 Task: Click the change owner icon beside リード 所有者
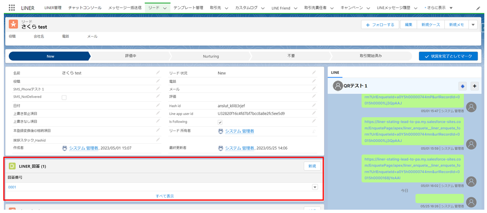pos(314,131)
